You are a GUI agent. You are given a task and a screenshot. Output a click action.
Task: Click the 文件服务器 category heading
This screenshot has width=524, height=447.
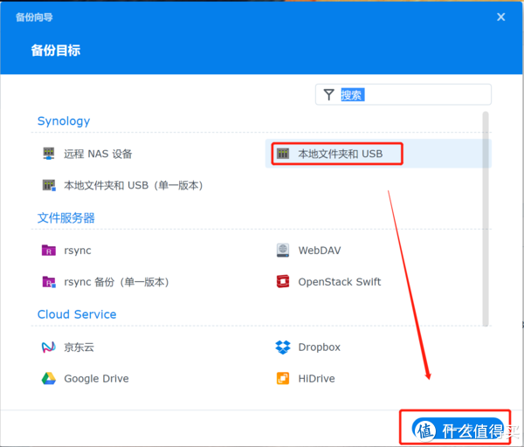65,217
